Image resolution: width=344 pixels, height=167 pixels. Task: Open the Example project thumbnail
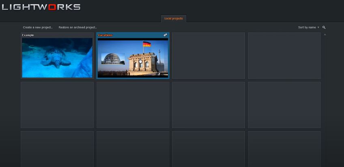tap(57, 58)
